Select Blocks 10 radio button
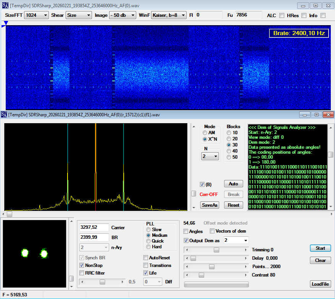Viewport: 335px width, 299px height. (x=229, y=133)
